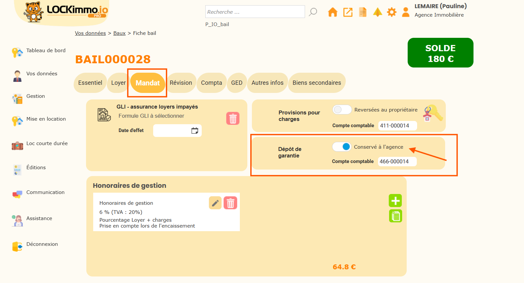Click the green copy document icon
Image resolution: width=524 pixels, height=283 pixels.
(x=395, y=216)
